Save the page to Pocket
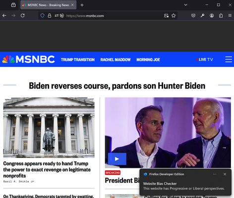The width and height of the screenshot is (234, 198). [193, 16]
